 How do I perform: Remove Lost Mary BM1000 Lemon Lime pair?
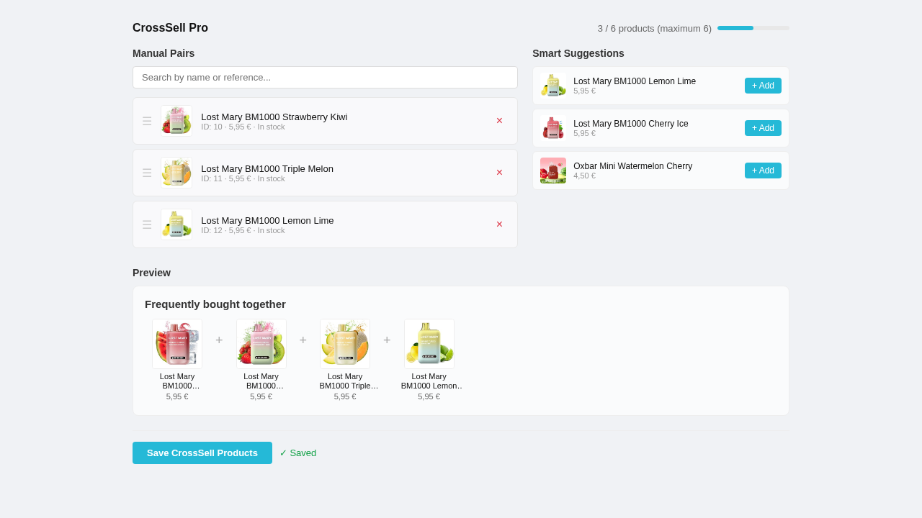tap(499, 224)
